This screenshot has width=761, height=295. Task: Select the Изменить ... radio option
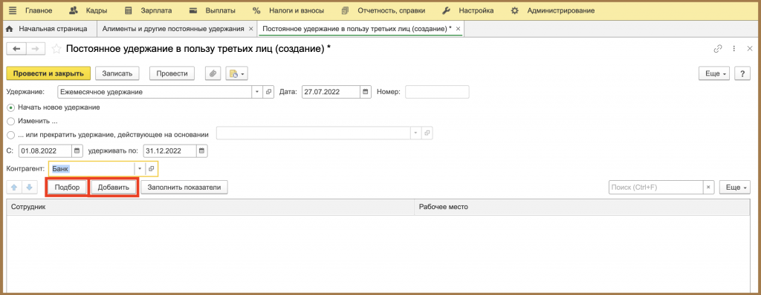tap(10, 121)
